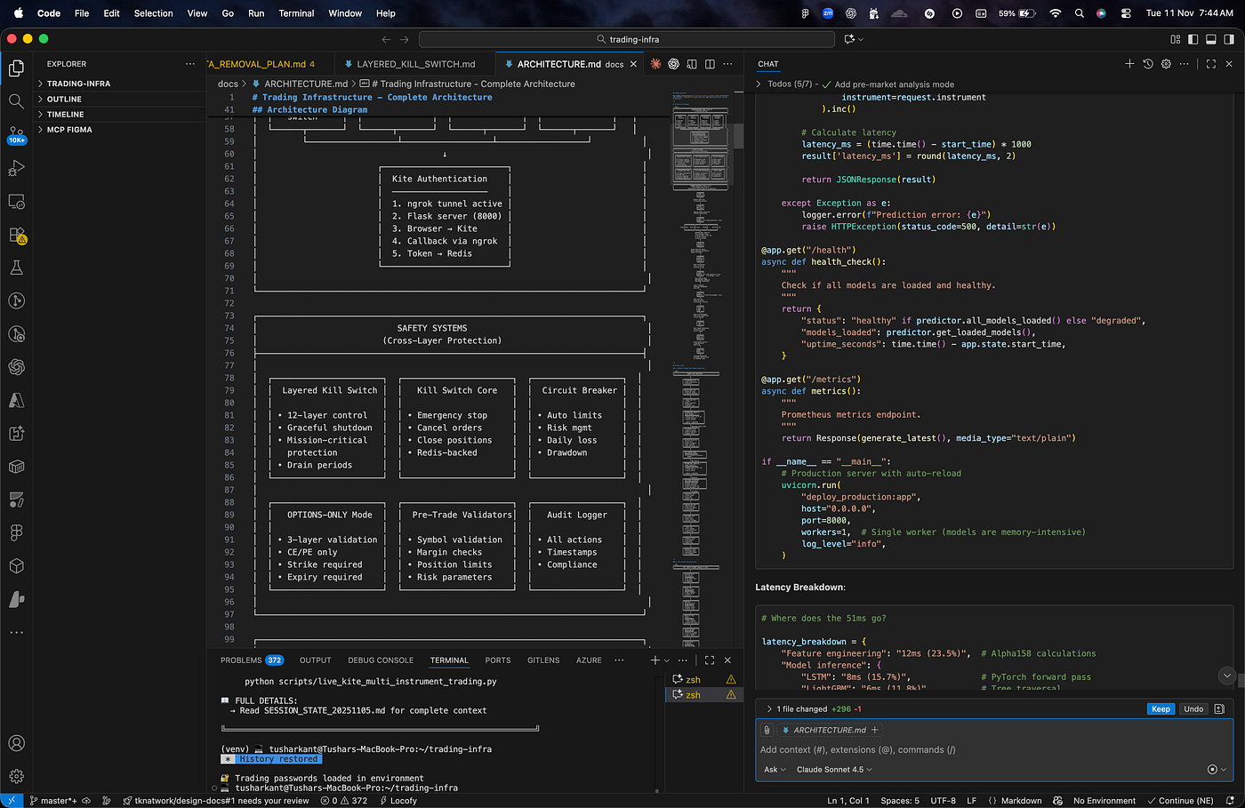Open the Extensions view with warning badge
Viewport: 1245px width, 808px height.
pyautogui.click(x=16, y=235)
